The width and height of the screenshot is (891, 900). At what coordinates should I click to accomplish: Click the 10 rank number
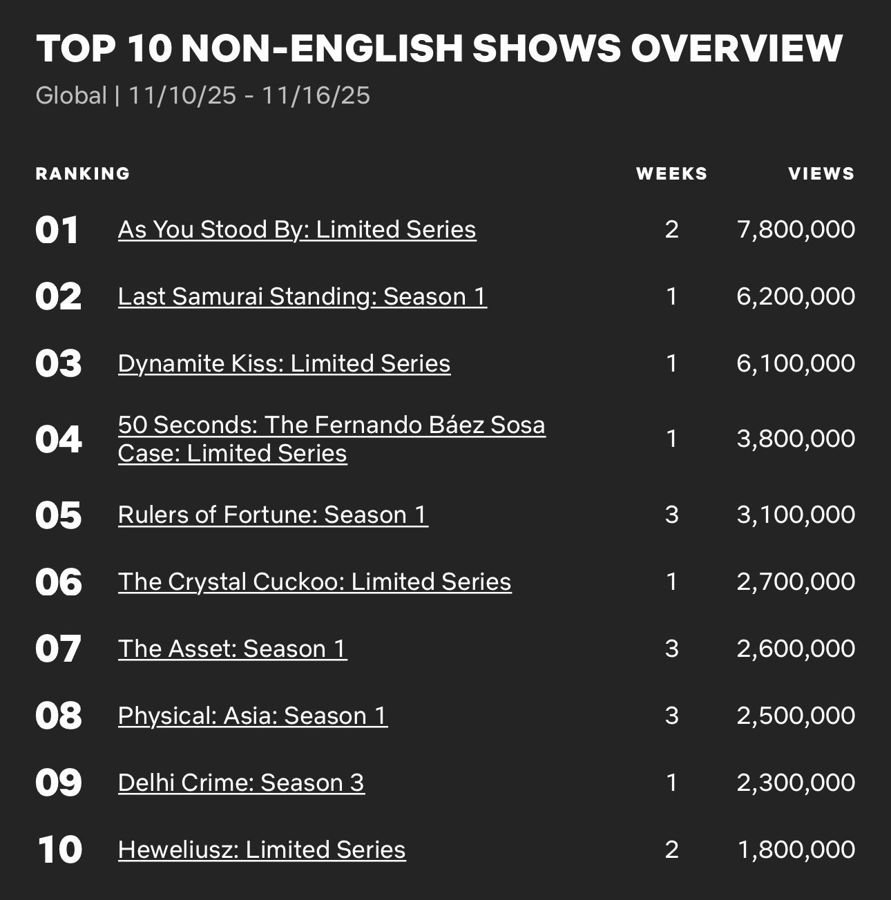pos(59,850)
